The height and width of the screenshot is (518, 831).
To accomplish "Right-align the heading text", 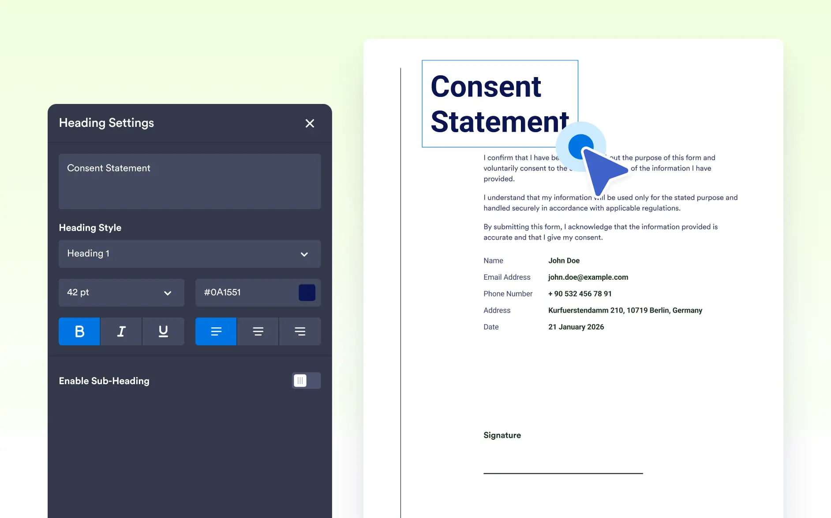I will tap(300, 331).
